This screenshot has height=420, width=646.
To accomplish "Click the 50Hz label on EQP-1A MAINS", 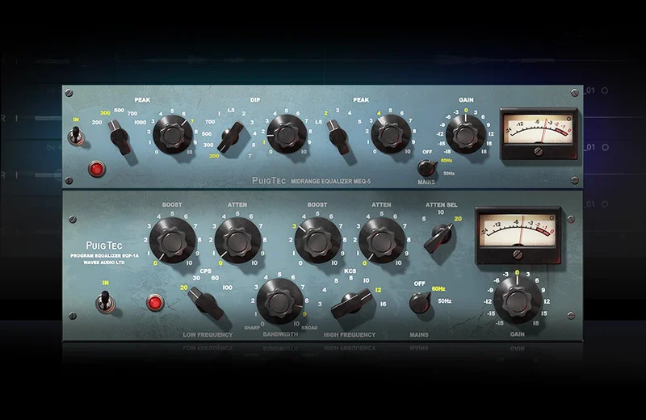I will (x=445, y=301).
